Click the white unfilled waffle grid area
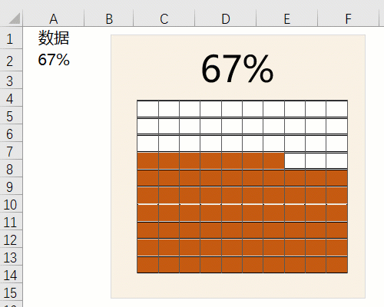Image resolution: width=384 pixels, height=307 pixels. tap(242, 126)
